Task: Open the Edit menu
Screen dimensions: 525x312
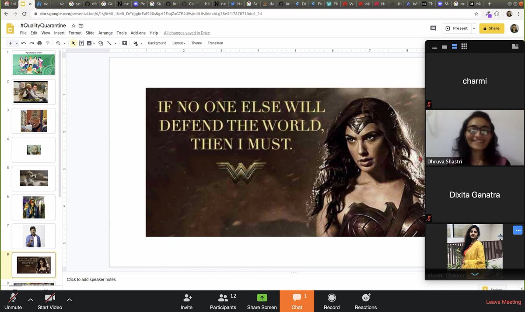Action: pos(34,33)
